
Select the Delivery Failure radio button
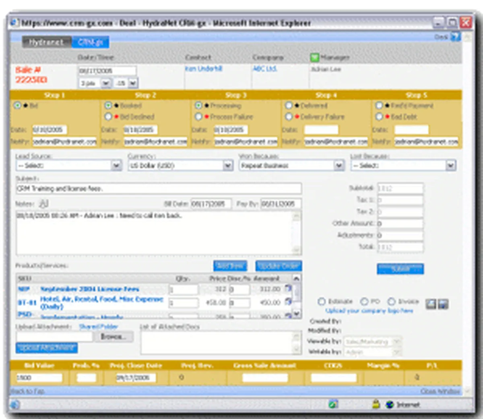pos(289,117)
